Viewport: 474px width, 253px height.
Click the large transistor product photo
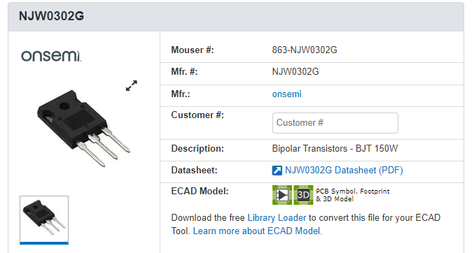[84, 129]
